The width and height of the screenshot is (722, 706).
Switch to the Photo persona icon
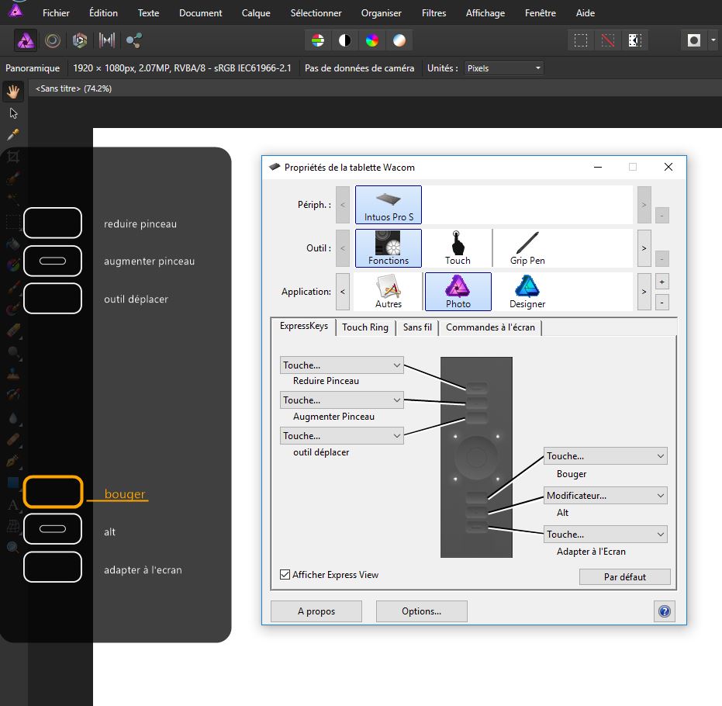[x=26, y=40]
